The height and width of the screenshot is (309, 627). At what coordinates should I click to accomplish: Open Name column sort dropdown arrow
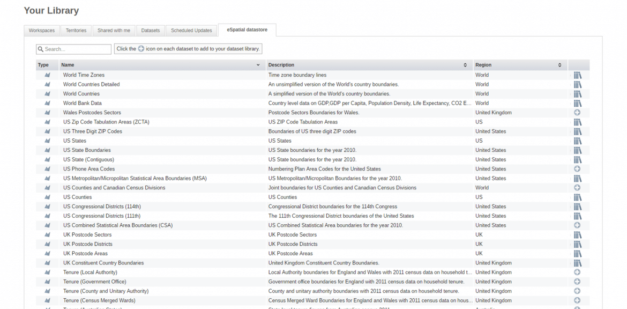click(258, 65)
